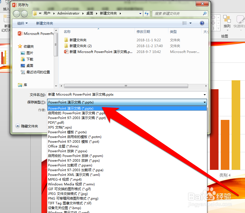This screenshot has height=213, width=245.
Task: Choose PowerPoint 演示文稿 (*.pptx) option
Action: pyautogui.click(x=127, y=108)
